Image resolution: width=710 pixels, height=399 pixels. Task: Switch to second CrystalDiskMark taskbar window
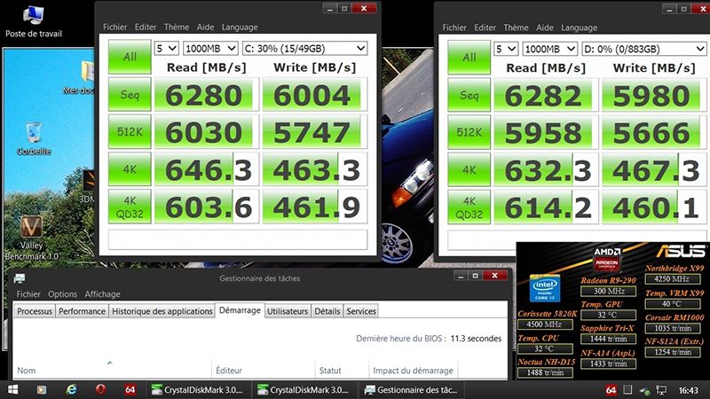click(303, 389)
